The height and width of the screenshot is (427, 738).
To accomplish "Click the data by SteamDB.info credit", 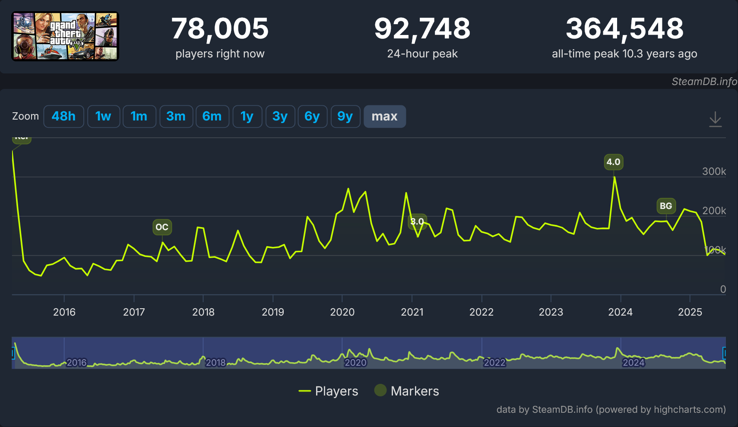I will click(611, 409).
